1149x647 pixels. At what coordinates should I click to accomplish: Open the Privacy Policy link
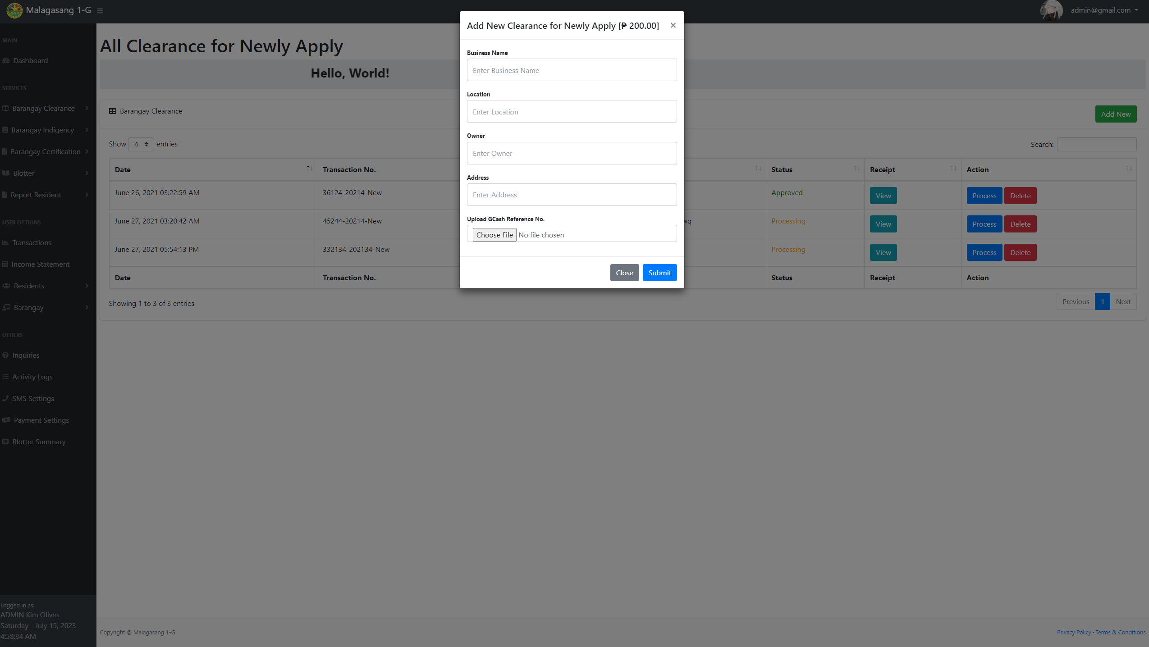coord(1073,632)
